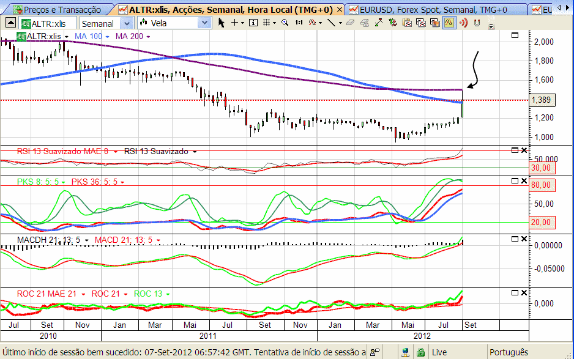The height and width of the screenshot is (359, 574).
Task: Click the magnet snap icon
Action: [476, 23]
